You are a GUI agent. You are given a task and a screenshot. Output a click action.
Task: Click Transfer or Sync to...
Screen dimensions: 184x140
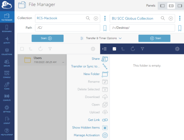tap(89, 66)
